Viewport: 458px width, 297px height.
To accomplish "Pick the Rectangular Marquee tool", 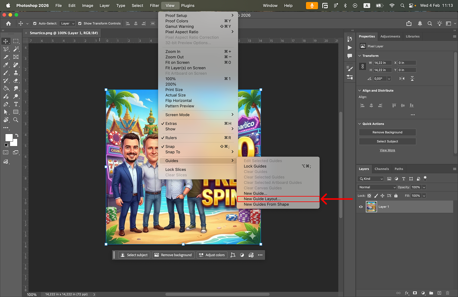I will [16, 41].
